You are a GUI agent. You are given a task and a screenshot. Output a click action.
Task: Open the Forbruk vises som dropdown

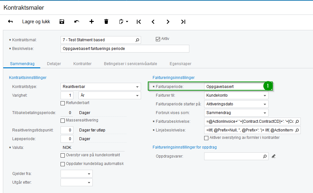coord(265,113)
